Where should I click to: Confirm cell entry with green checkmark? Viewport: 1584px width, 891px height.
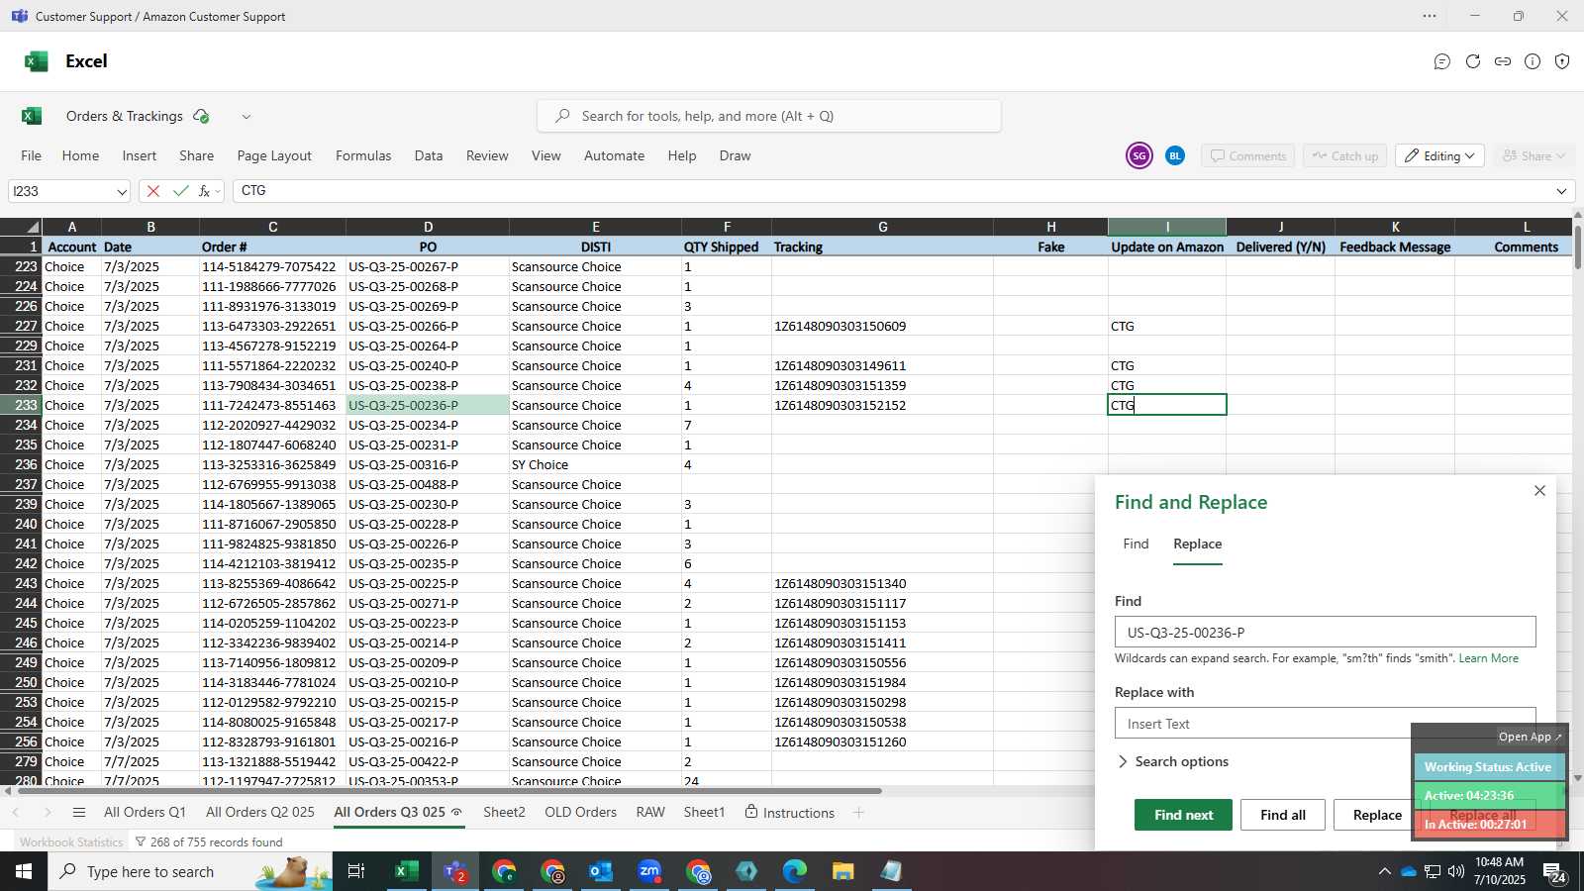coord(180,191)
